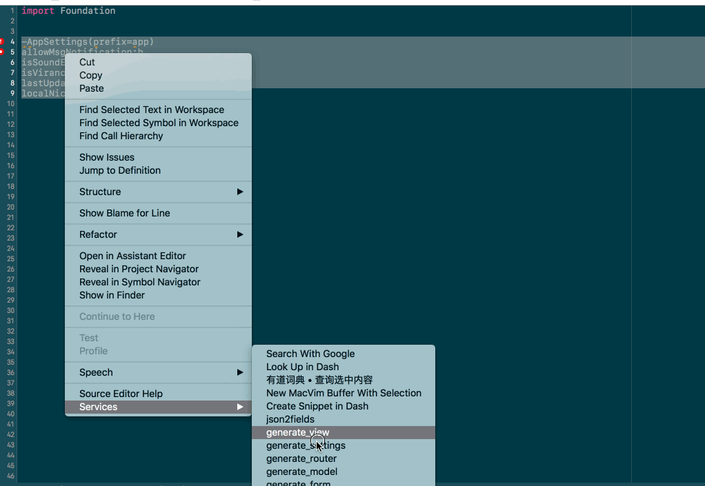Select Create Snippet in Dash
This screenshot has height=486, width=705.
tap(344, 406)
